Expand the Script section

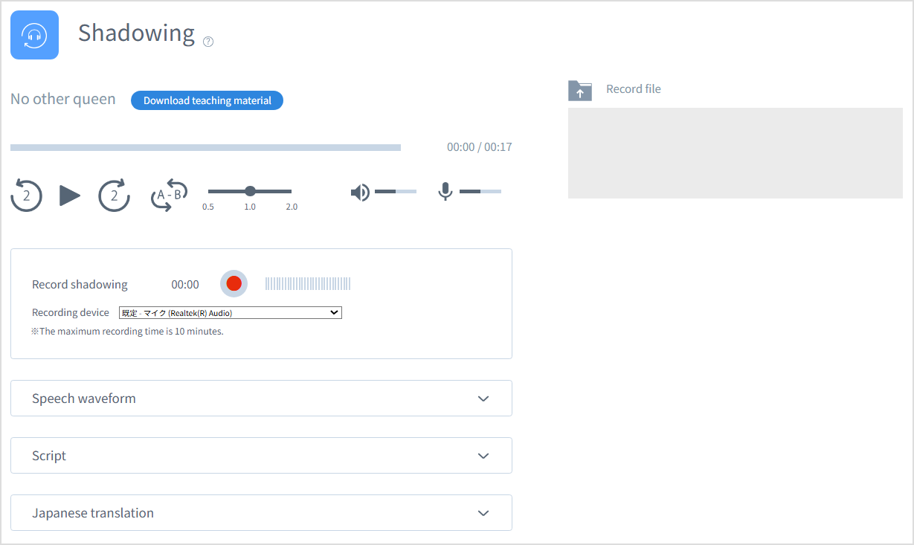pyautogui.click(x=261, y=456)
